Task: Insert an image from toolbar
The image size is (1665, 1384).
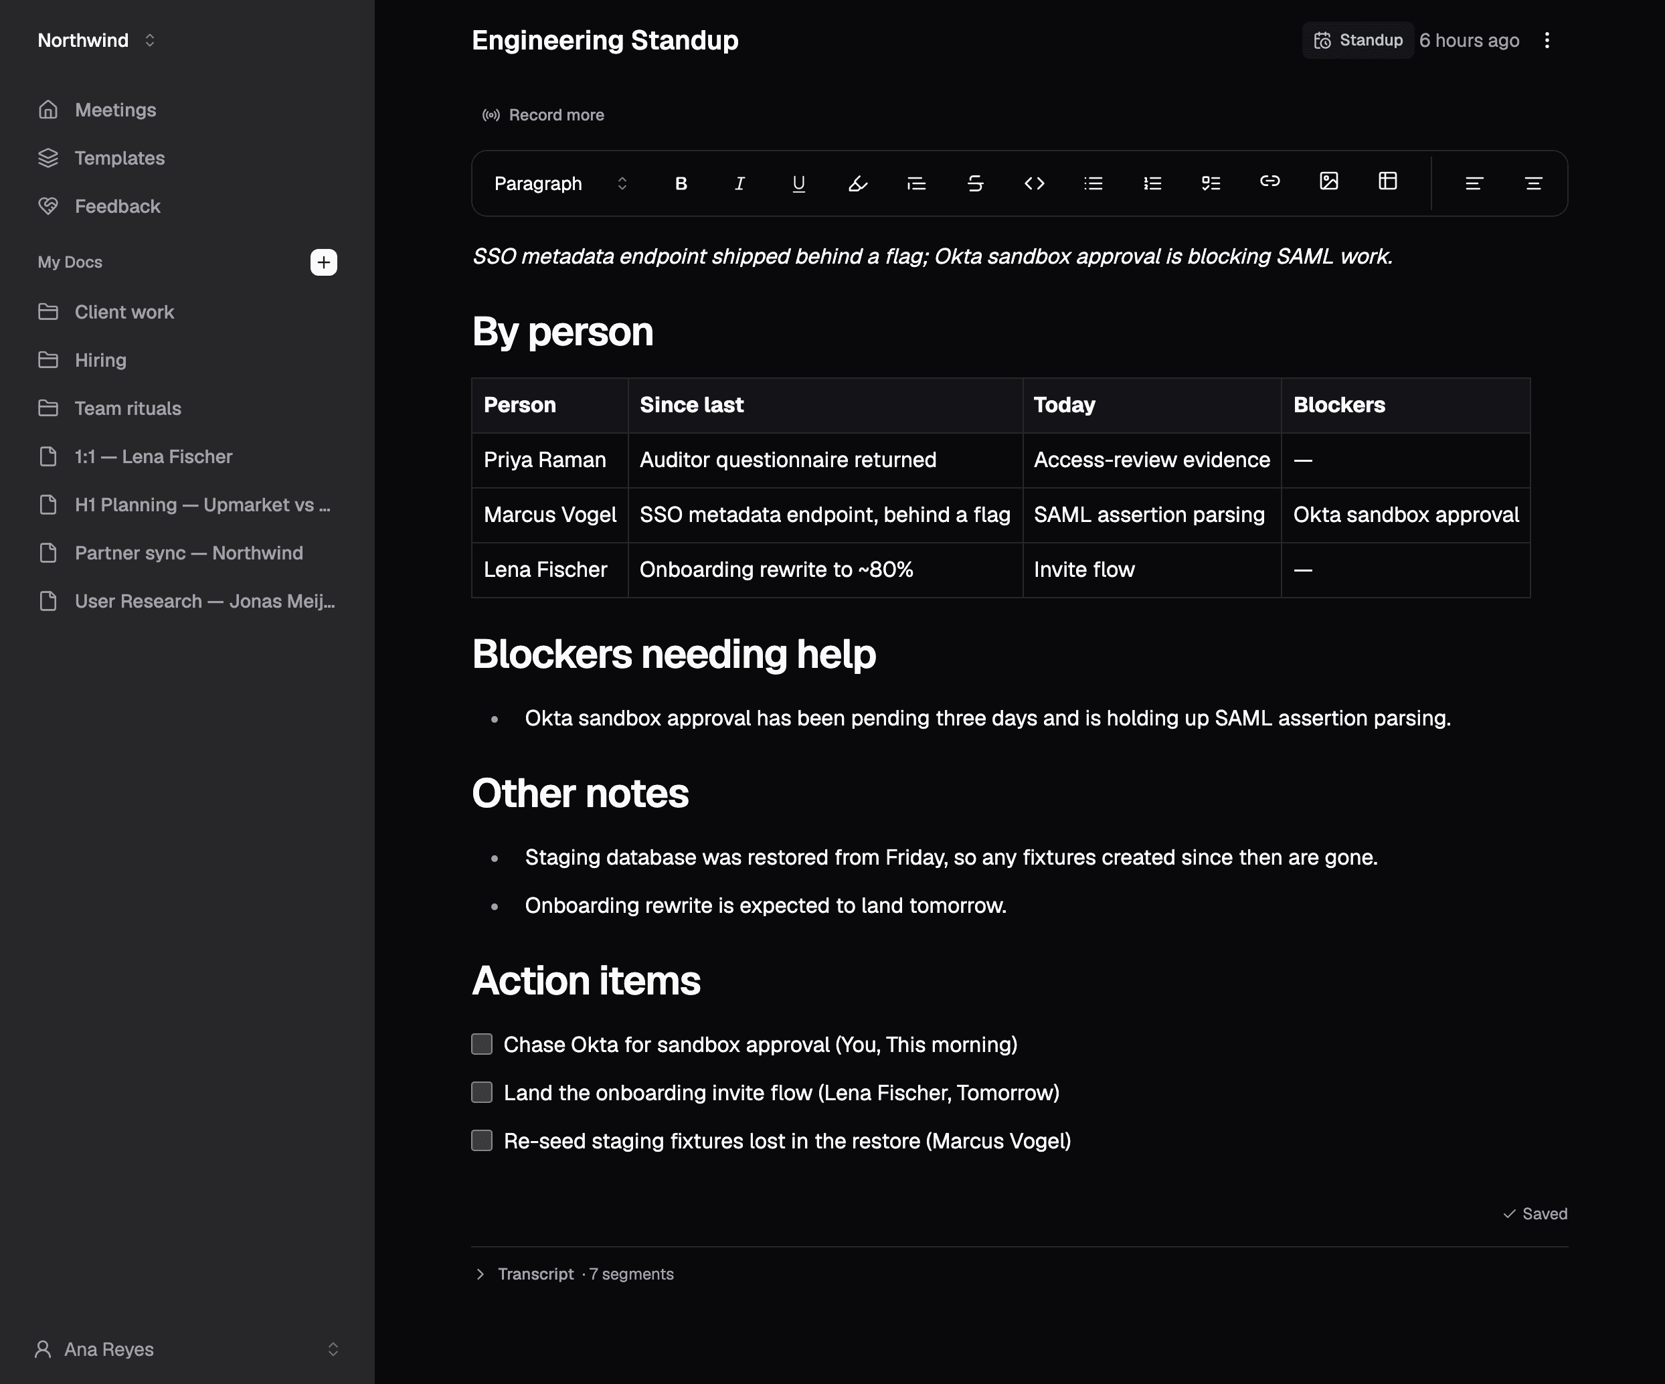Action: (x=1329, y=181)
